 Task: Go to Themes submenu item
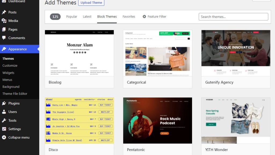[8, 58]
